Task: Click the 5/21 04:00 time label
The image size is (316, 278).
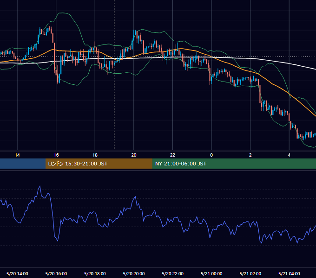Action: coord(289,273)
